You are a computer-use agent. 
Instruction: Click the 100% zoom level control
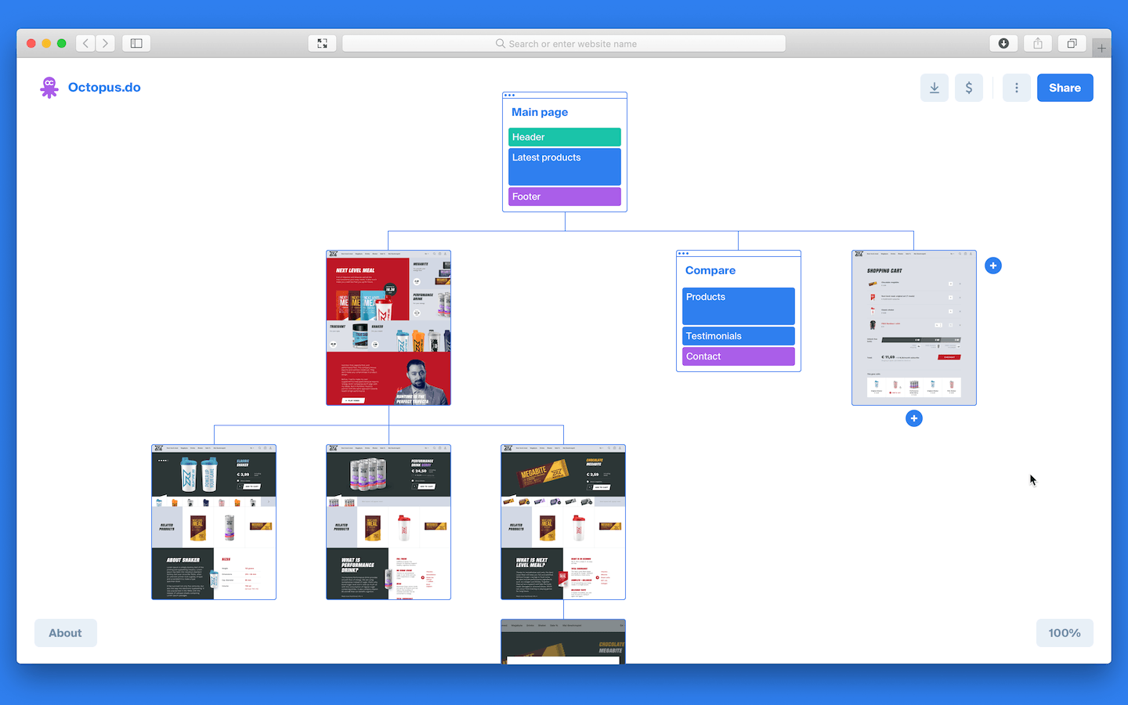coord(1064,633)
